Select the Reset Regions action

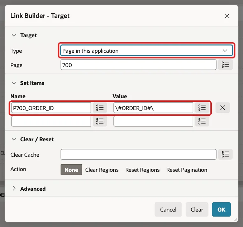(x=142, y=170)
